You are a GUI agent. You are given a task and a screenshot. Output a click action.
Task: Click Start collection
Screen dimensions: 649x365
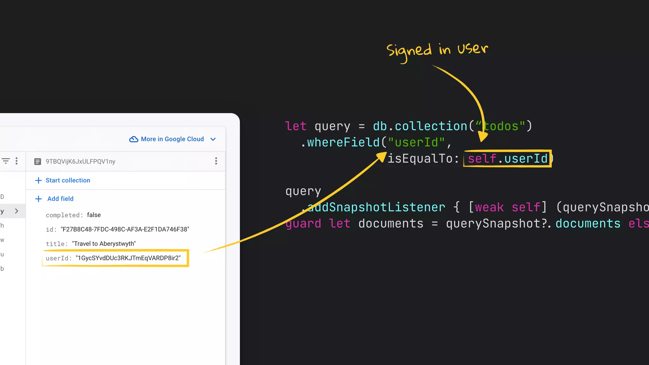(x=68, y=180)
